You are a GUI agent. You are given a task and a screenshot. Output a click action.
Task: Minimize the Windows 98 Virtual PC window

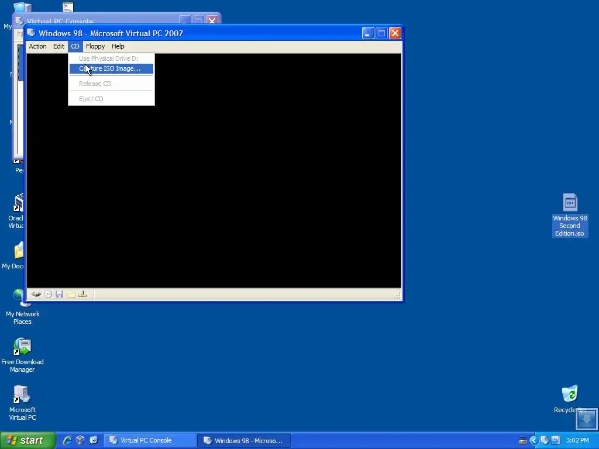pyautogui.click(x=367, y=33)
